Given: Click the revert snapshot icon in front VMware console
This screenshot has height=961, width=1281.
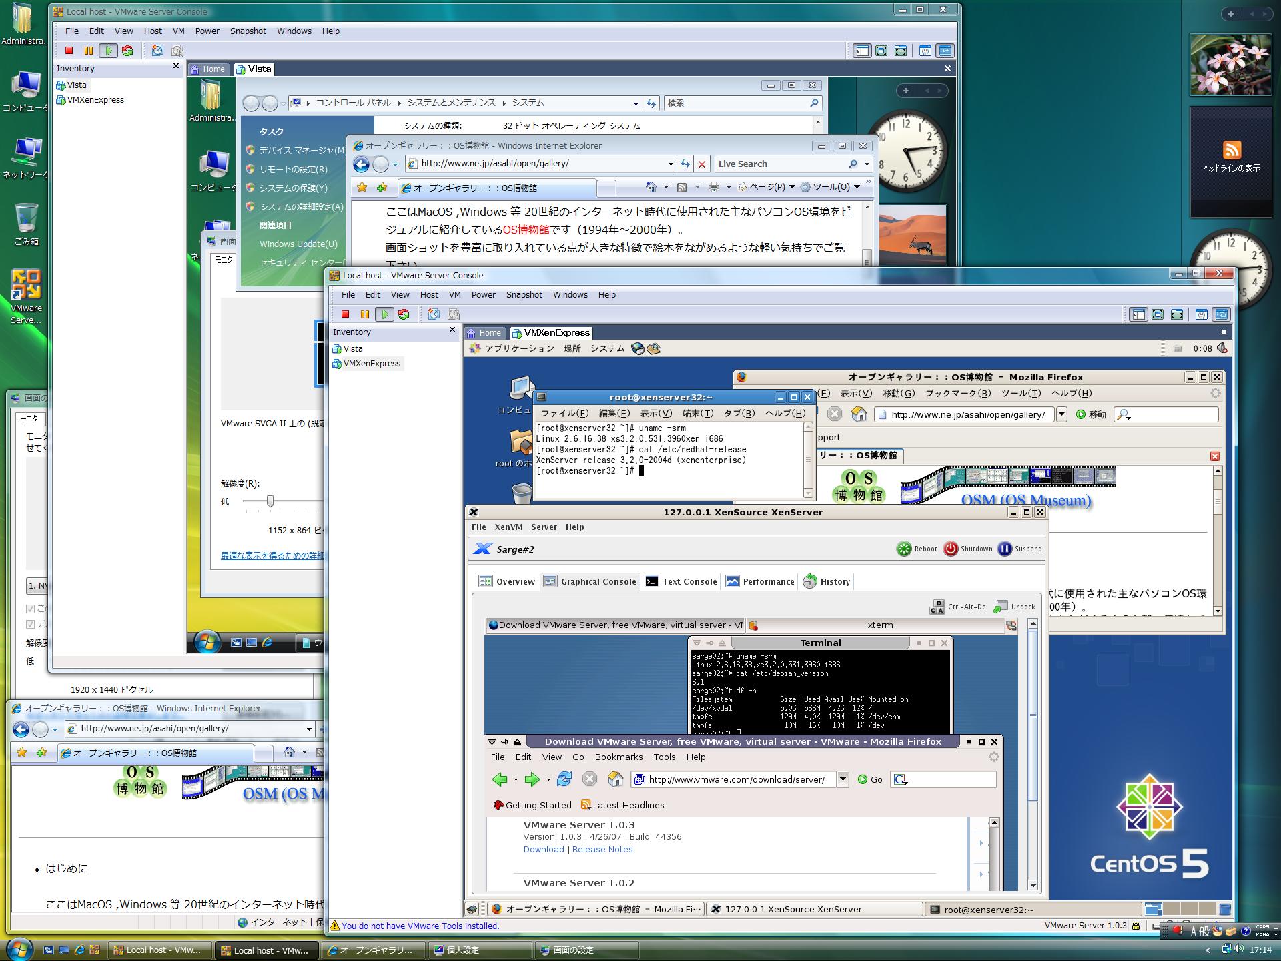Looking at the screenshot, I should click(x=454, y=314).
